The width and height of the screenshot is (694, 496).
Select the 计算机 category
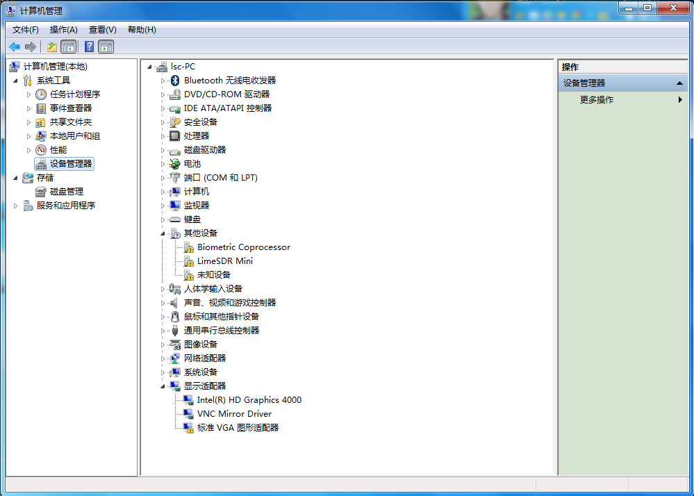click(197, 192)
